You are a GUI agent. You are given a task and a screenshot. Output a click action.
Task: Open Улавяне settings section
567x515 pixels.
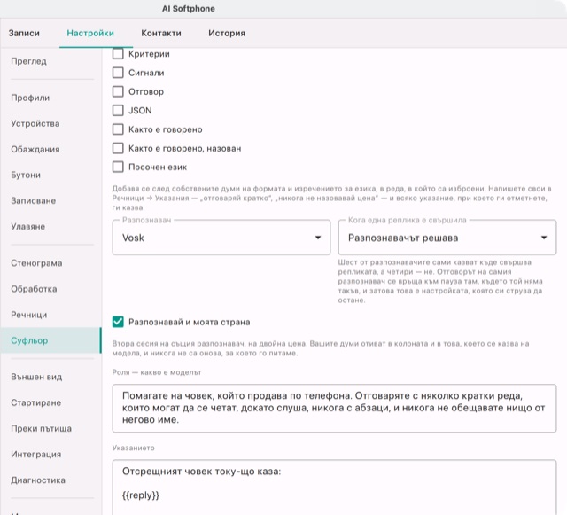point(50,227)
